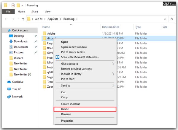Click the Up one level arrow
This screenshot has width=178, height=130.
click(x=23, y=19)
